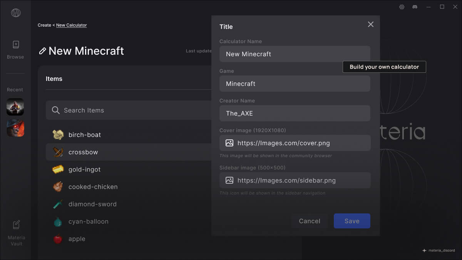Open first recent game thumbnail
Viewport: 462px width, 260px height.
click(15, 107)
